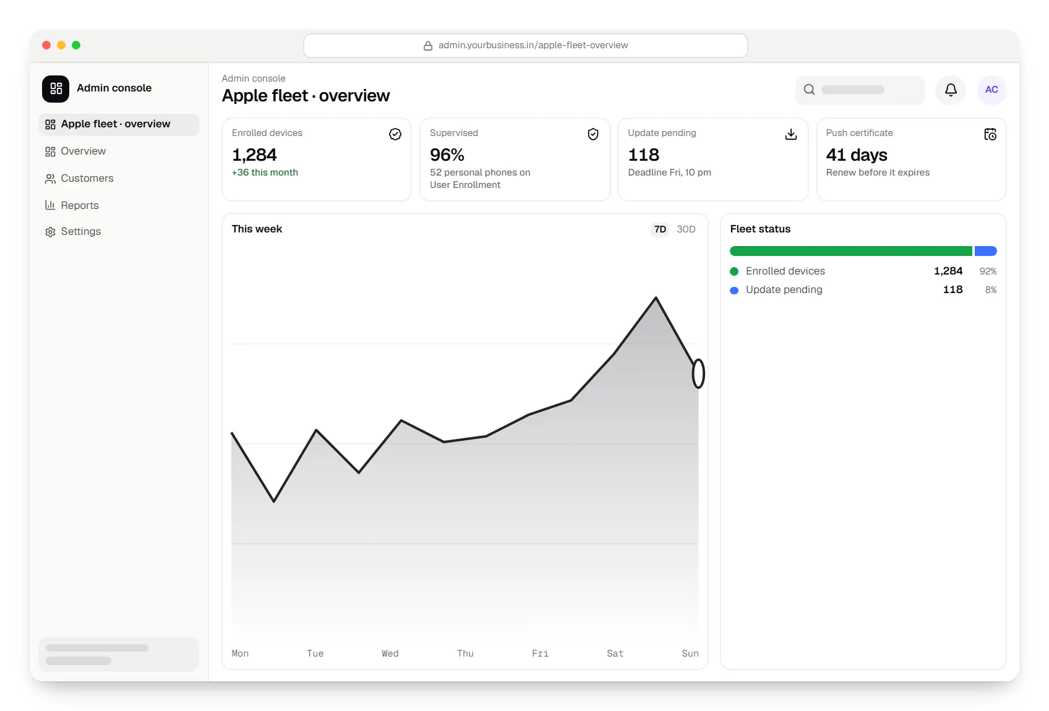
Task: Click the grid icon beside sidebar Overview
Action: (x=50, y=151)
